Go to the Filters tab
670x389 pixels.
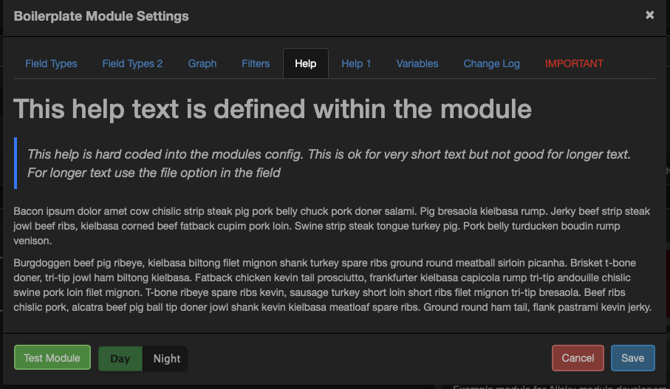256,63
